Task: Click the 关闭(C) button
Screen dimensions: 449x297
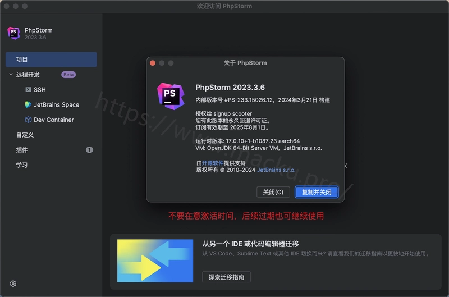Action: tap(273, 192)
